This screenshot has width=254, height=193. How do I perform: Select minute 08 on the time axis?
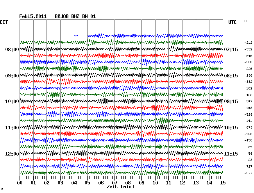pos(128,183)
